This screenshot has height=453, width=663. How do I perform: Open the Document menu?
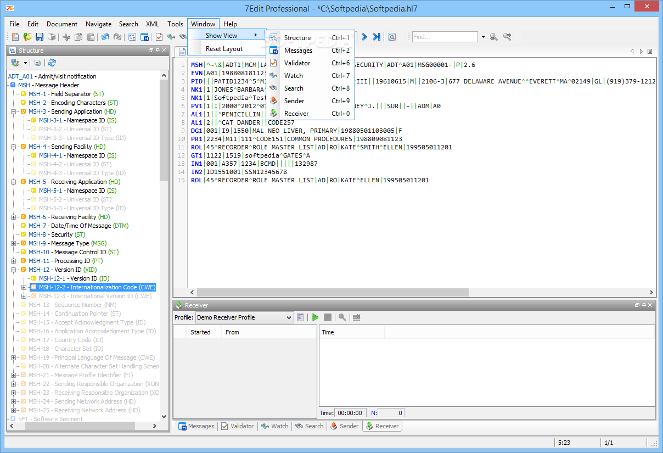coord(62,24)
